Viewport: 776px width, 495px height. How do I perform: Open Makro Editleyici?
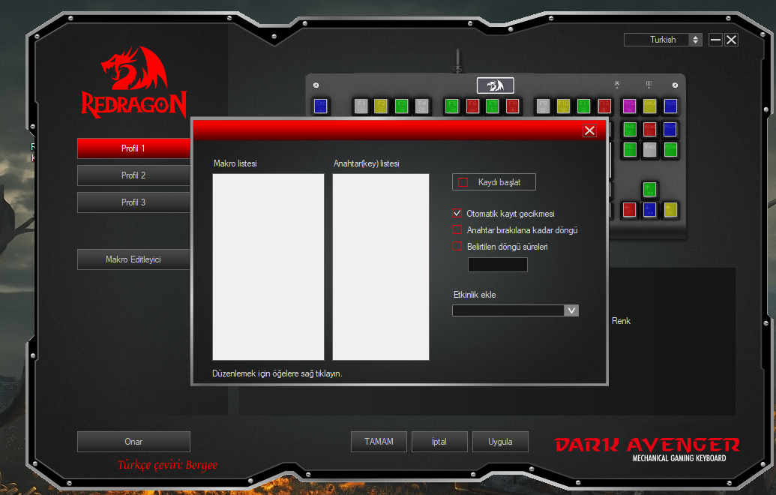pos(133,259)
